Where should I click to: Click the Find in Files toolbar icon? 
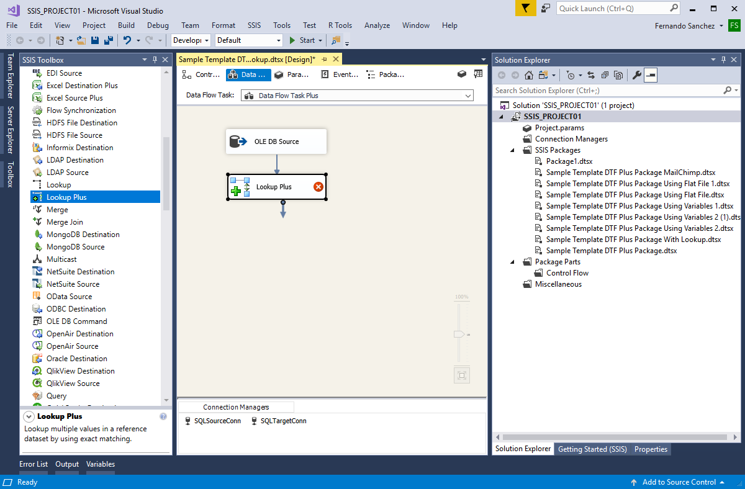(x=336, y=40)
